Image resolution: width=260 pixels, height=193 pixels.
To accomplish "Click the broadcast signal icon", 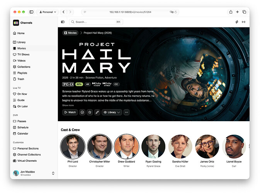I will [243, 22].
